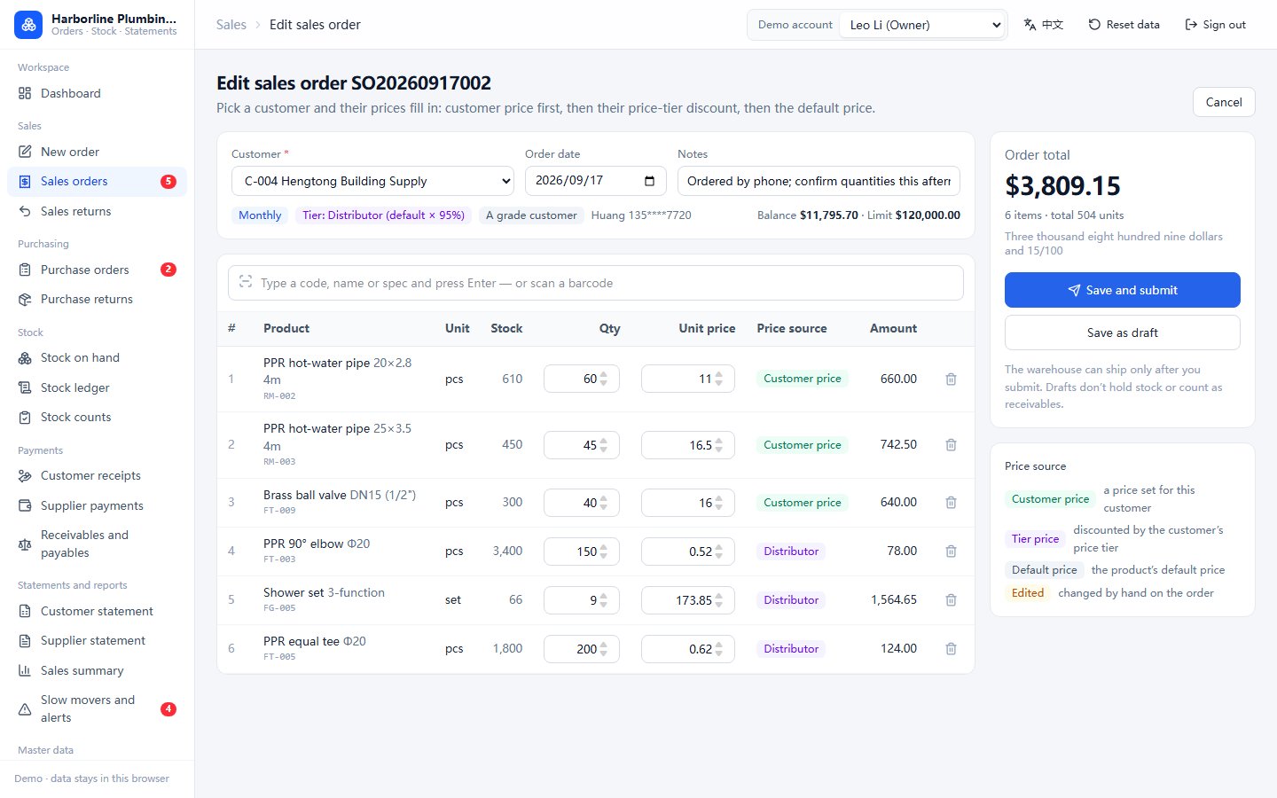
Task: Open New order from sidebar
Action: [x=97, y=152]
